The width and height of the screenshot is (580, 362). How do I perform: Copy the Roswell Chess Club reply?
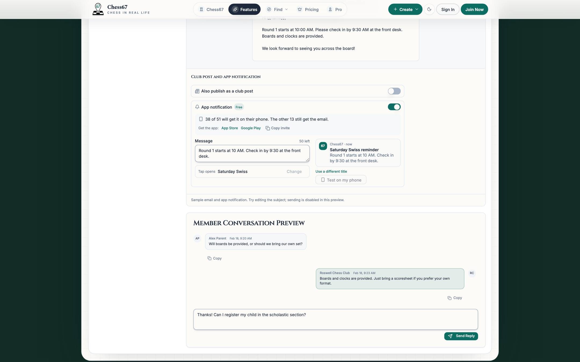(x=455, y=298)
